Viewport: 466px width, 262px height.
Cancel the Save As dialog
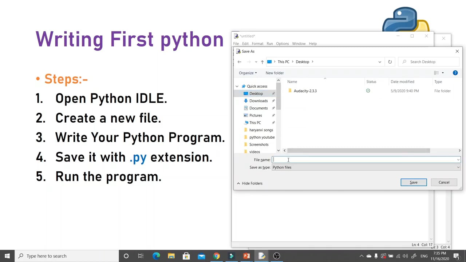[444, 182]
